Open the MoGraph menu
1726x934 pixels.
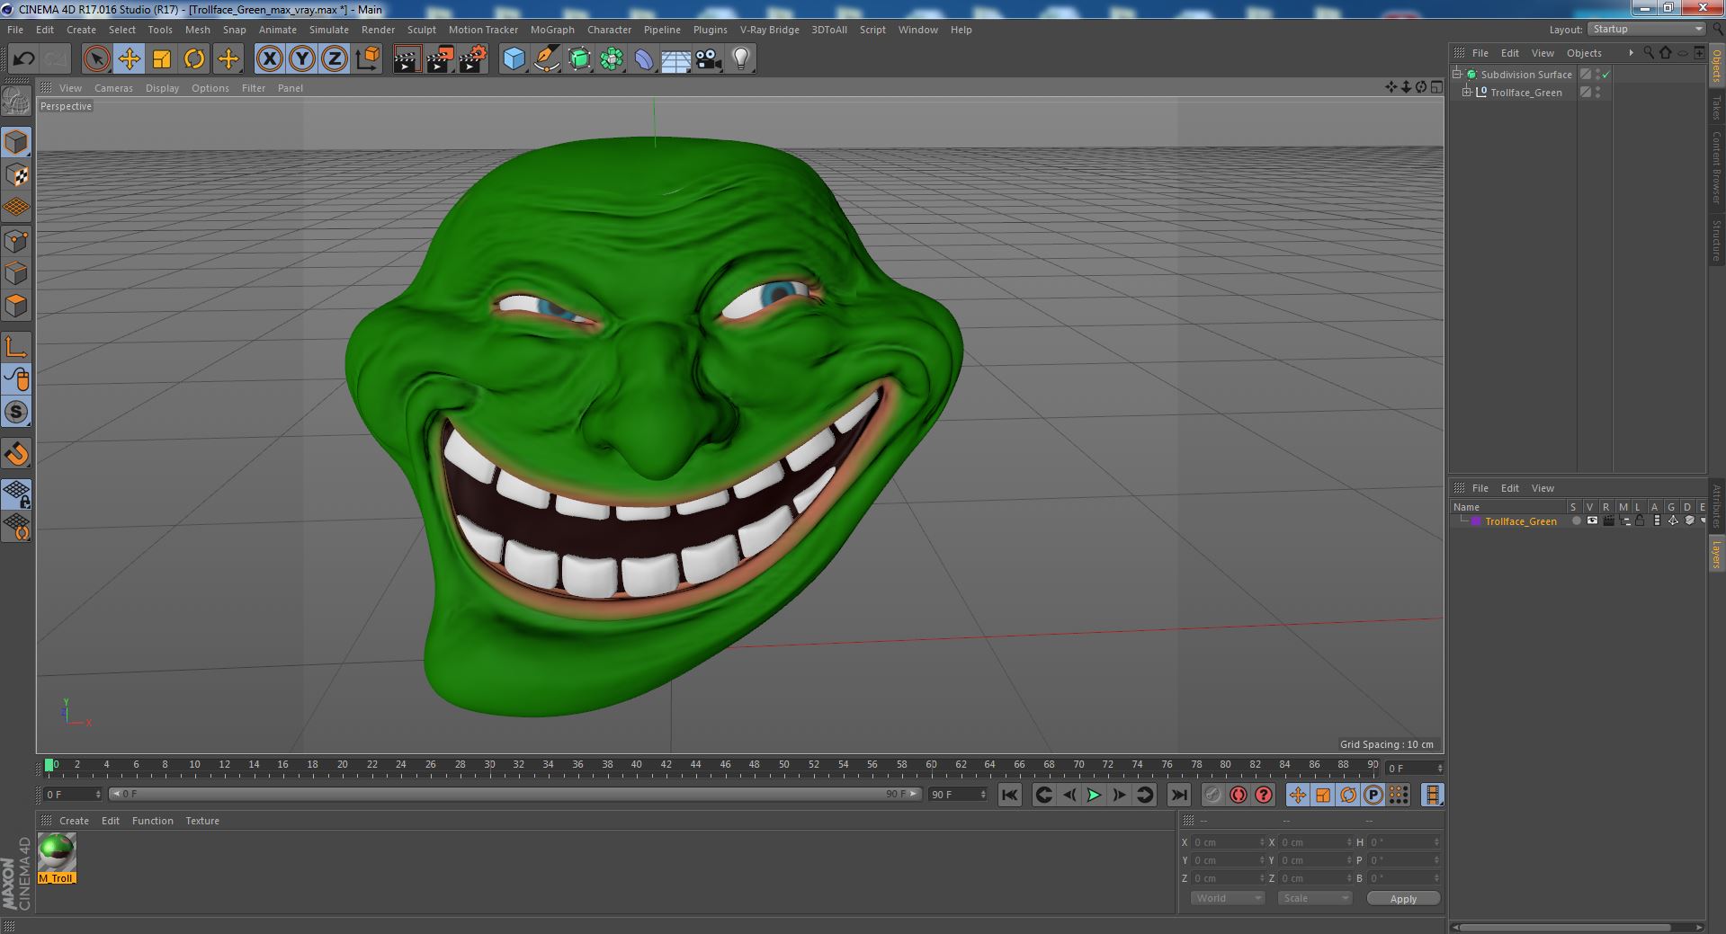click(x=552, y=30)
